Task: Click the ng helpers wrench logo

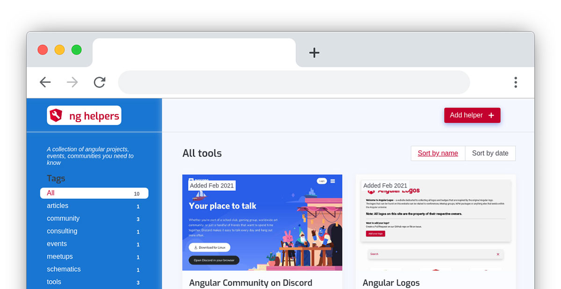Action: [56, 116]
